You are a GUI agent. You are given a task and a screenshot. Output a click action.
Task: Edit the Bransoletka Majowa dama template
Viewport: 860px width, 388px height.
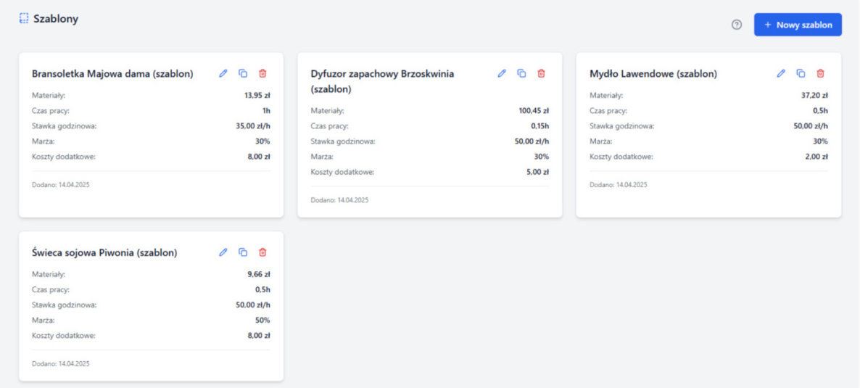[223, 73]
